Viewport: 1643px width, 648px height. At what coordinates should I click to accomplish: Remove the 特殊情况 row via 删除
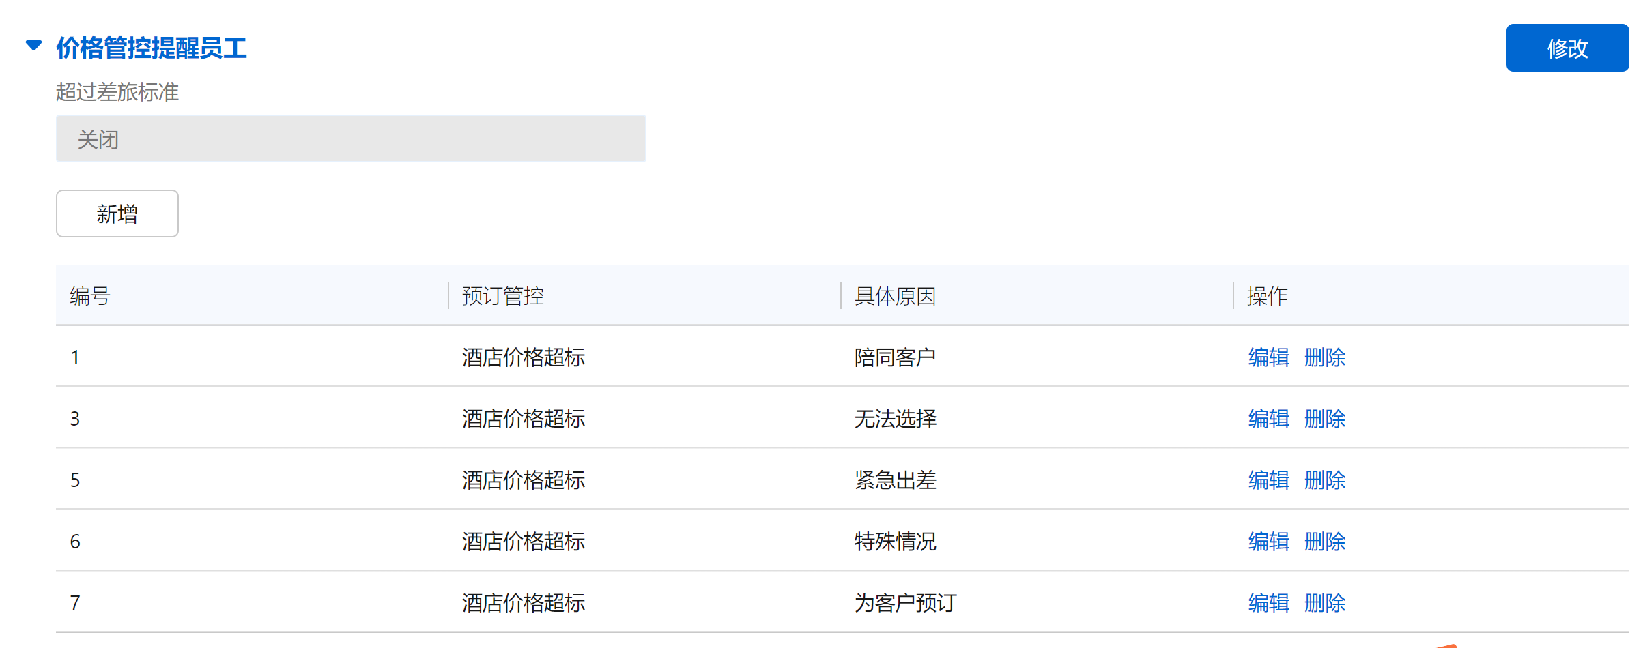pos(1324,542)
